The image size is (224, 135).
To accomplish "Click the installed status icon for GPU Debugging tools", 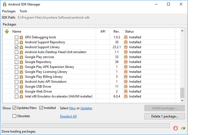I will coord(126,37).
